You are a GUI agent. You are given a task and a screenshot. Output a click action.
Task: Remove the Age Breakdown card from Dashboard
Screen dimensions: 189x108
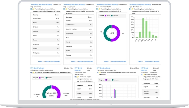[x=152, y=61]
